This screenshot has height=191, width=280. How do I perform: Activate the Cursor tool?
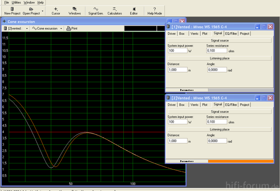[56, 11]
